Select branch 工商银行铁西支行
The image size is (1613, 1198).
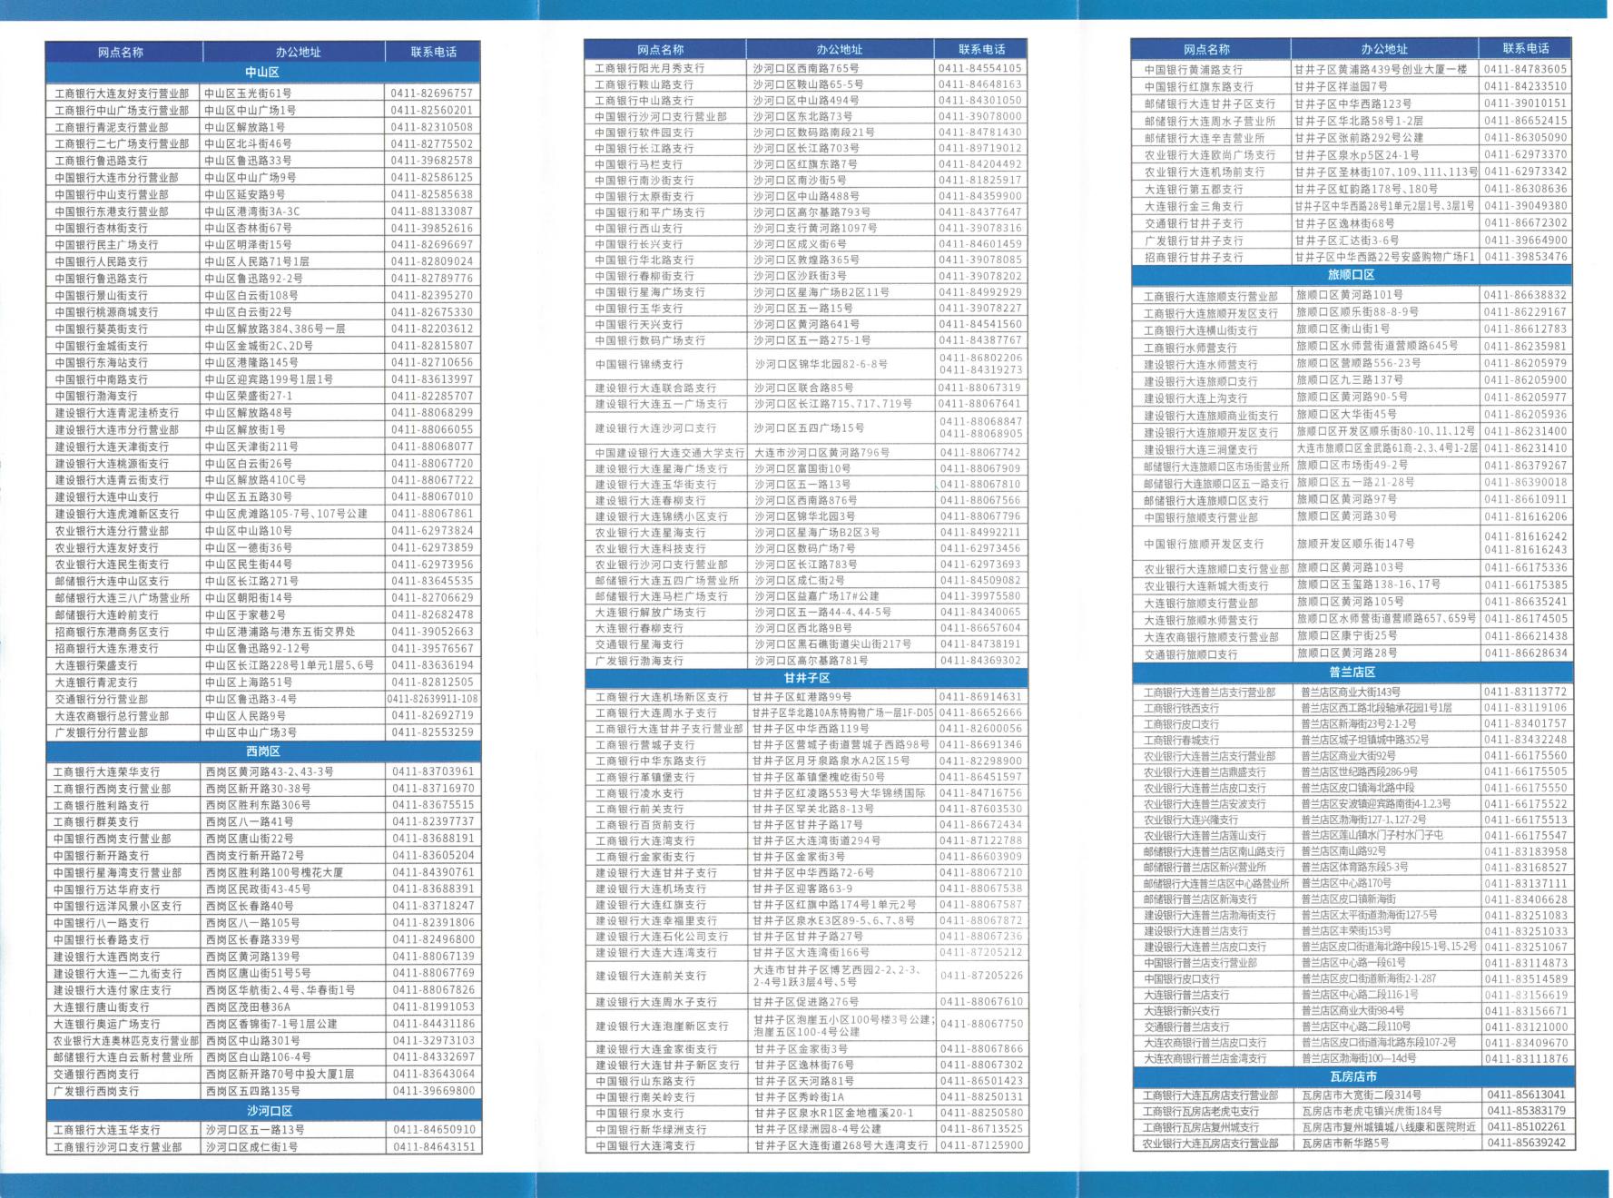point(1180,708)
